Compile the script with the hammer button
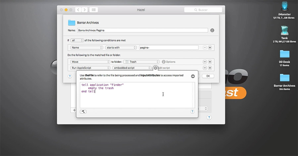Image resolution: width=298 pixels, height=156 pixels. [83, 112]
